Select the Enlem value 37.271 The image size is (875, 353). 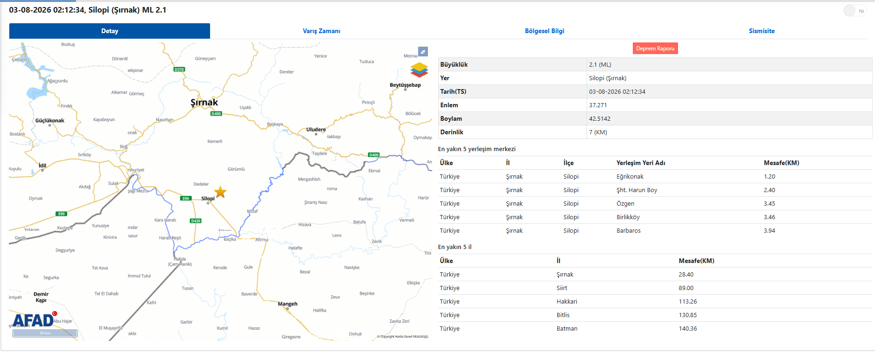pos(598,105)
